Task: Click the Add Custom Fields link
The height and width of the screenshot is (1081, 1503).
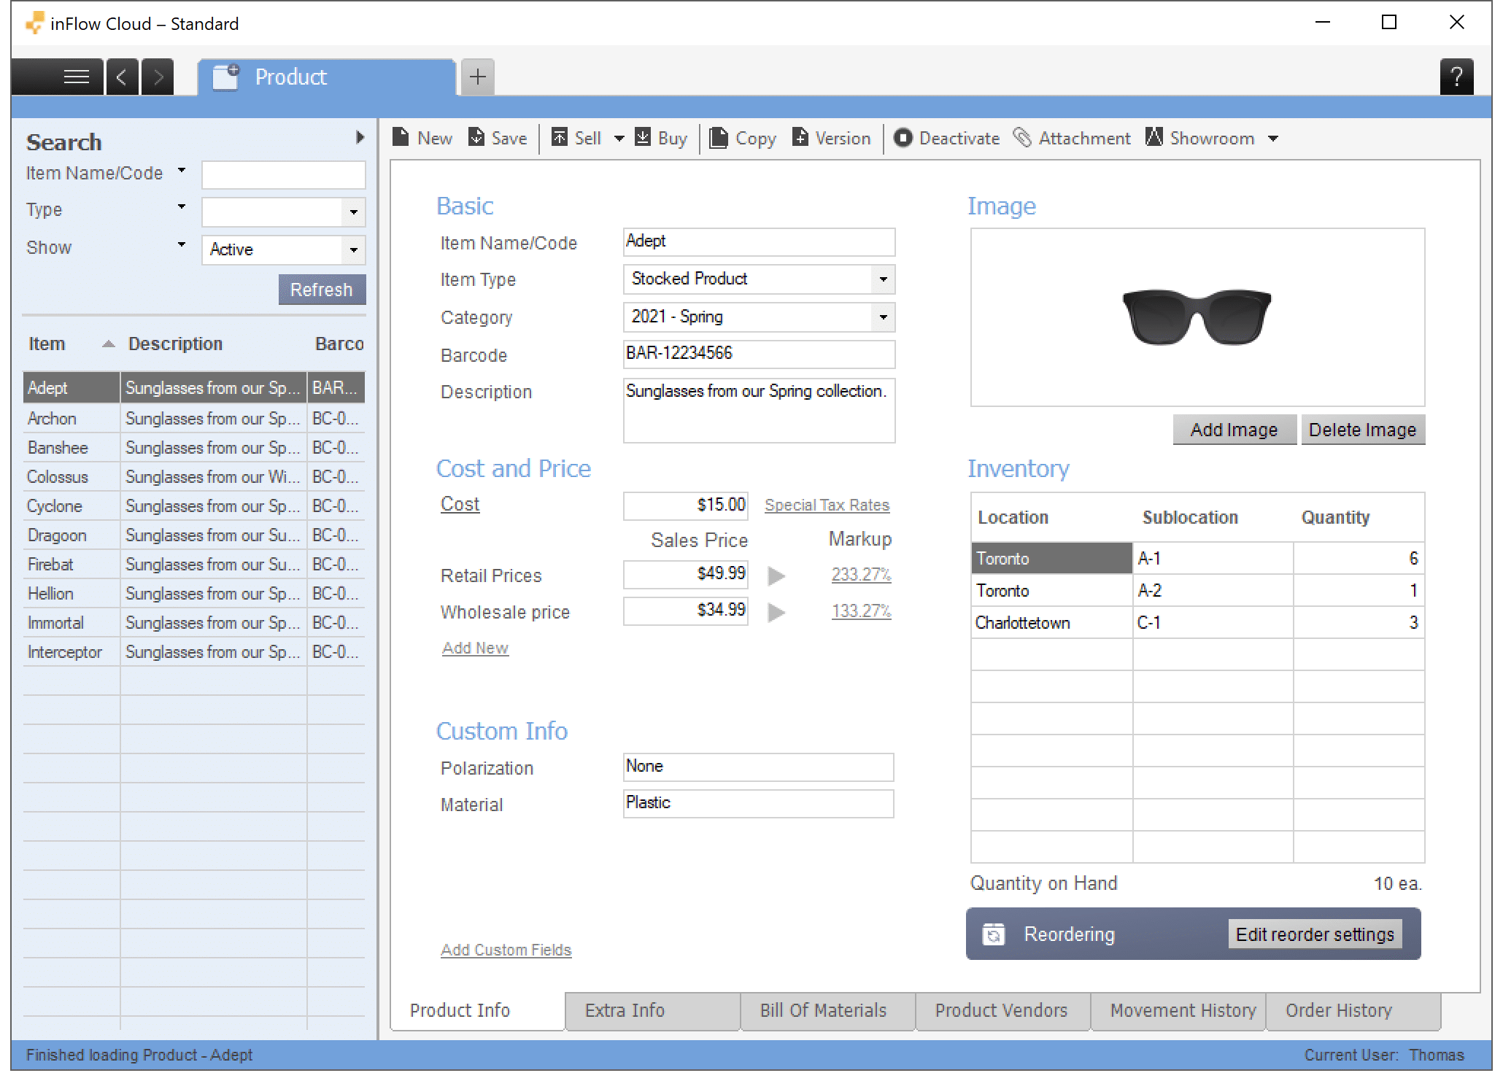Action: pos(506,949)
